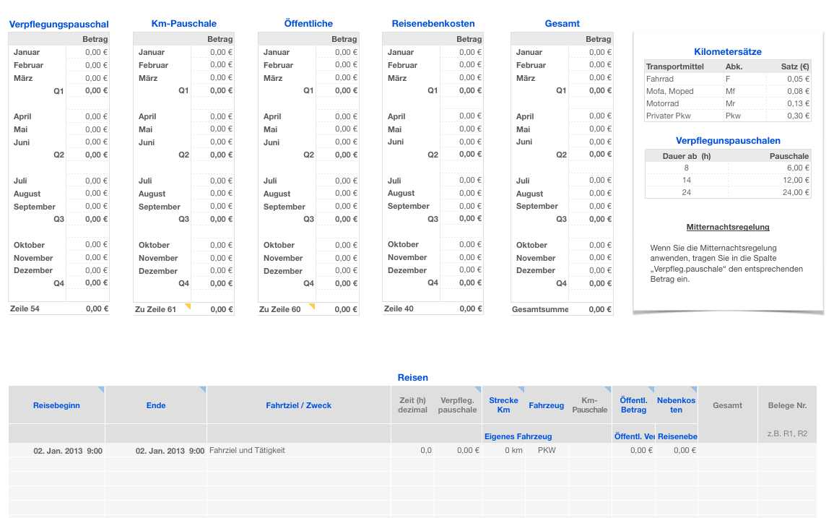834x518 pixels.
Task: Click the Verpflegungspauschal table title
Action: point(58,25)
